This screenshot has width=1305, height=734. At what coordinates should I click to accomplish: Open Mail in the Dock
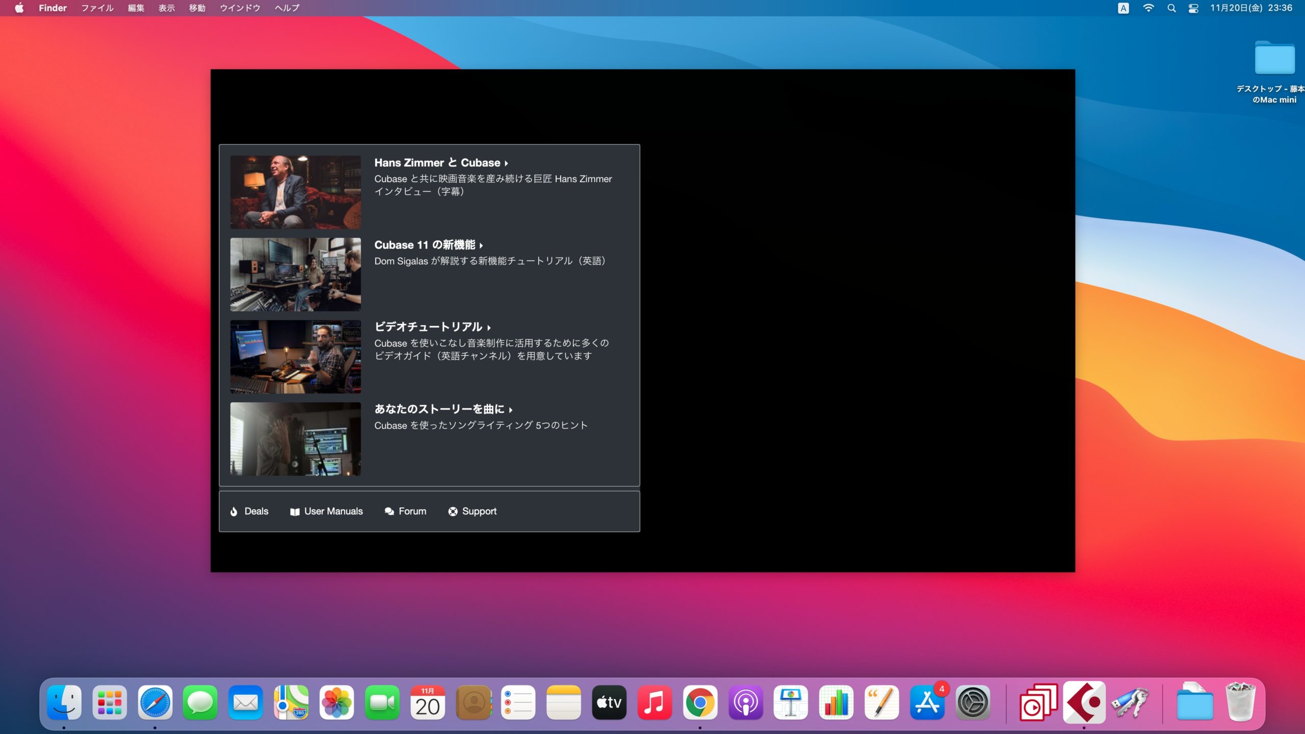[246, 702]
